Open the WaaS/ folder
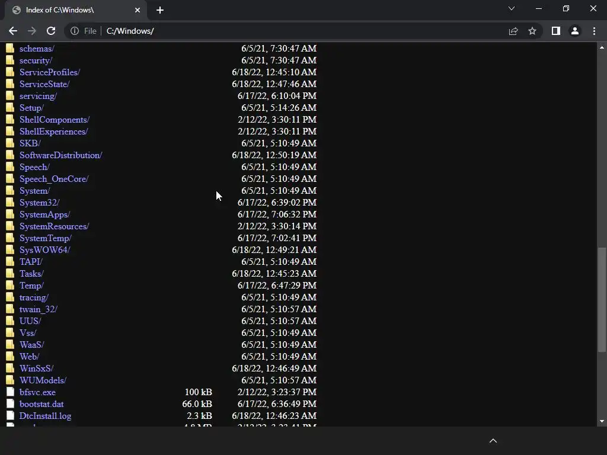Viewport: 607px width, 455px height. [x=32, y=344]
